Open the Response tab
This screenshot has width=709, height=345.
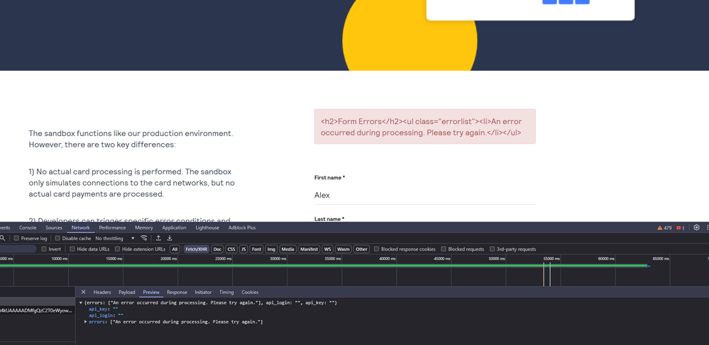[x=177, y=292]
